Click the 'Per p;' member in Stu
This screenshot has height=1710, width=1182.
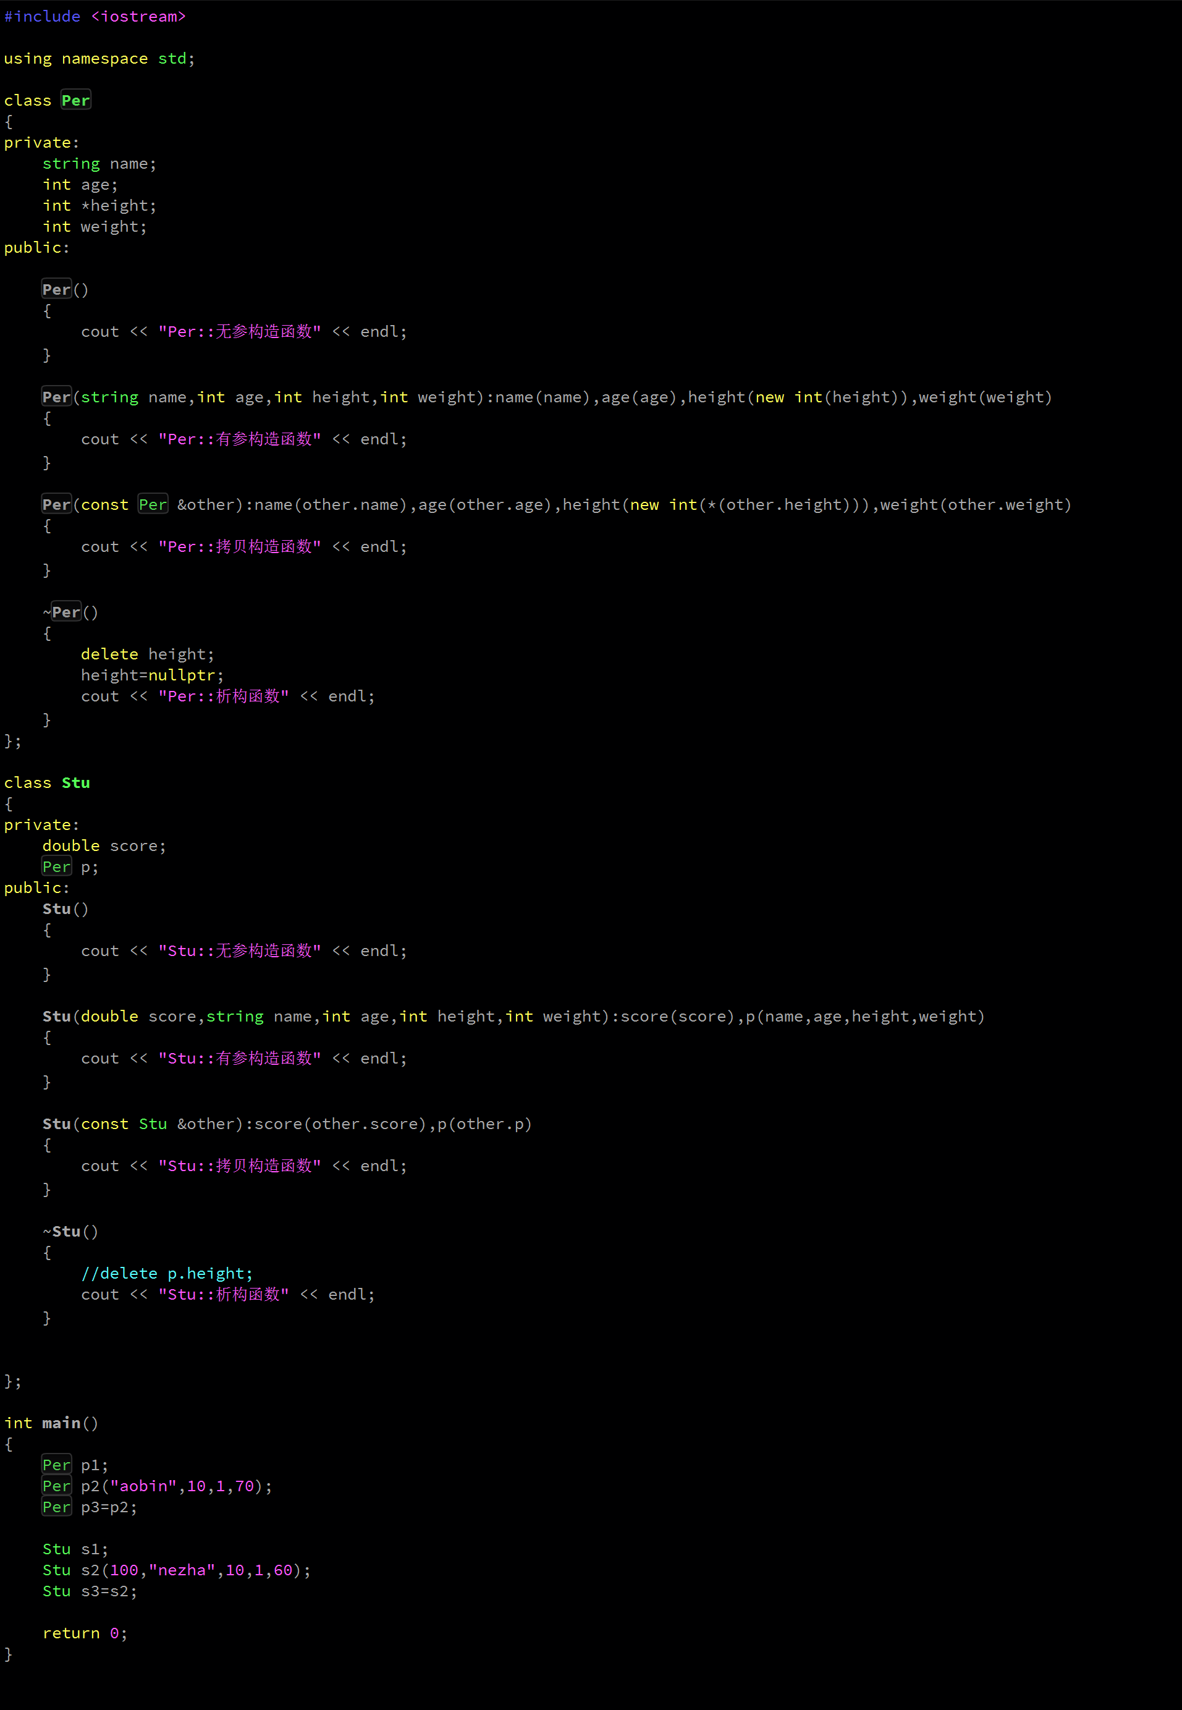70,867
